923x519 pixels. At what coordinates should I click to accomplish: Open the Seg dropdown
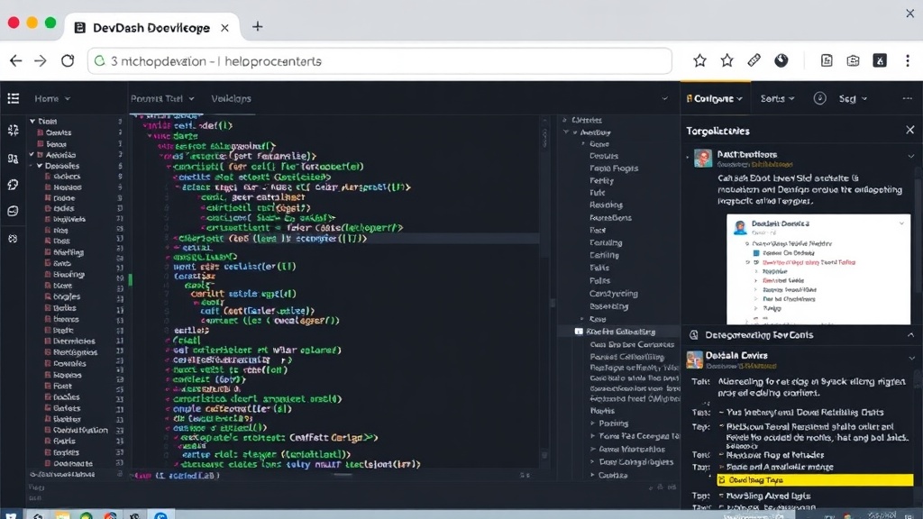click(x=853, y=98)
